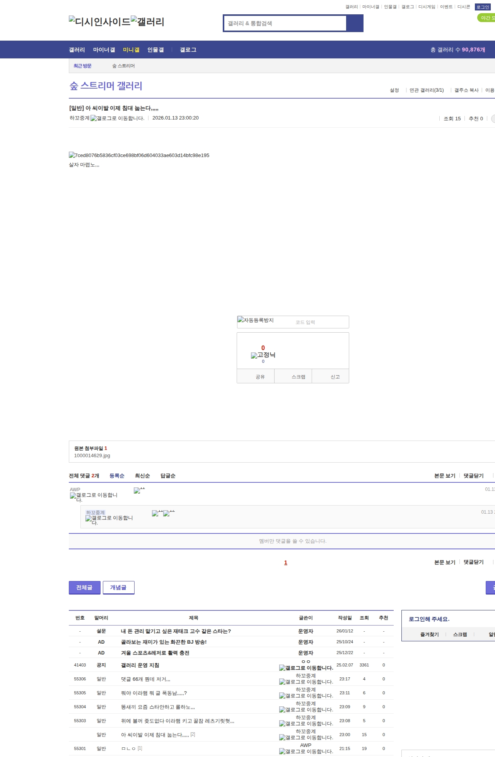Click the 갤러리 & 통합검색 search field
This screenshot has height=757, width=495.
pos(285,23)
